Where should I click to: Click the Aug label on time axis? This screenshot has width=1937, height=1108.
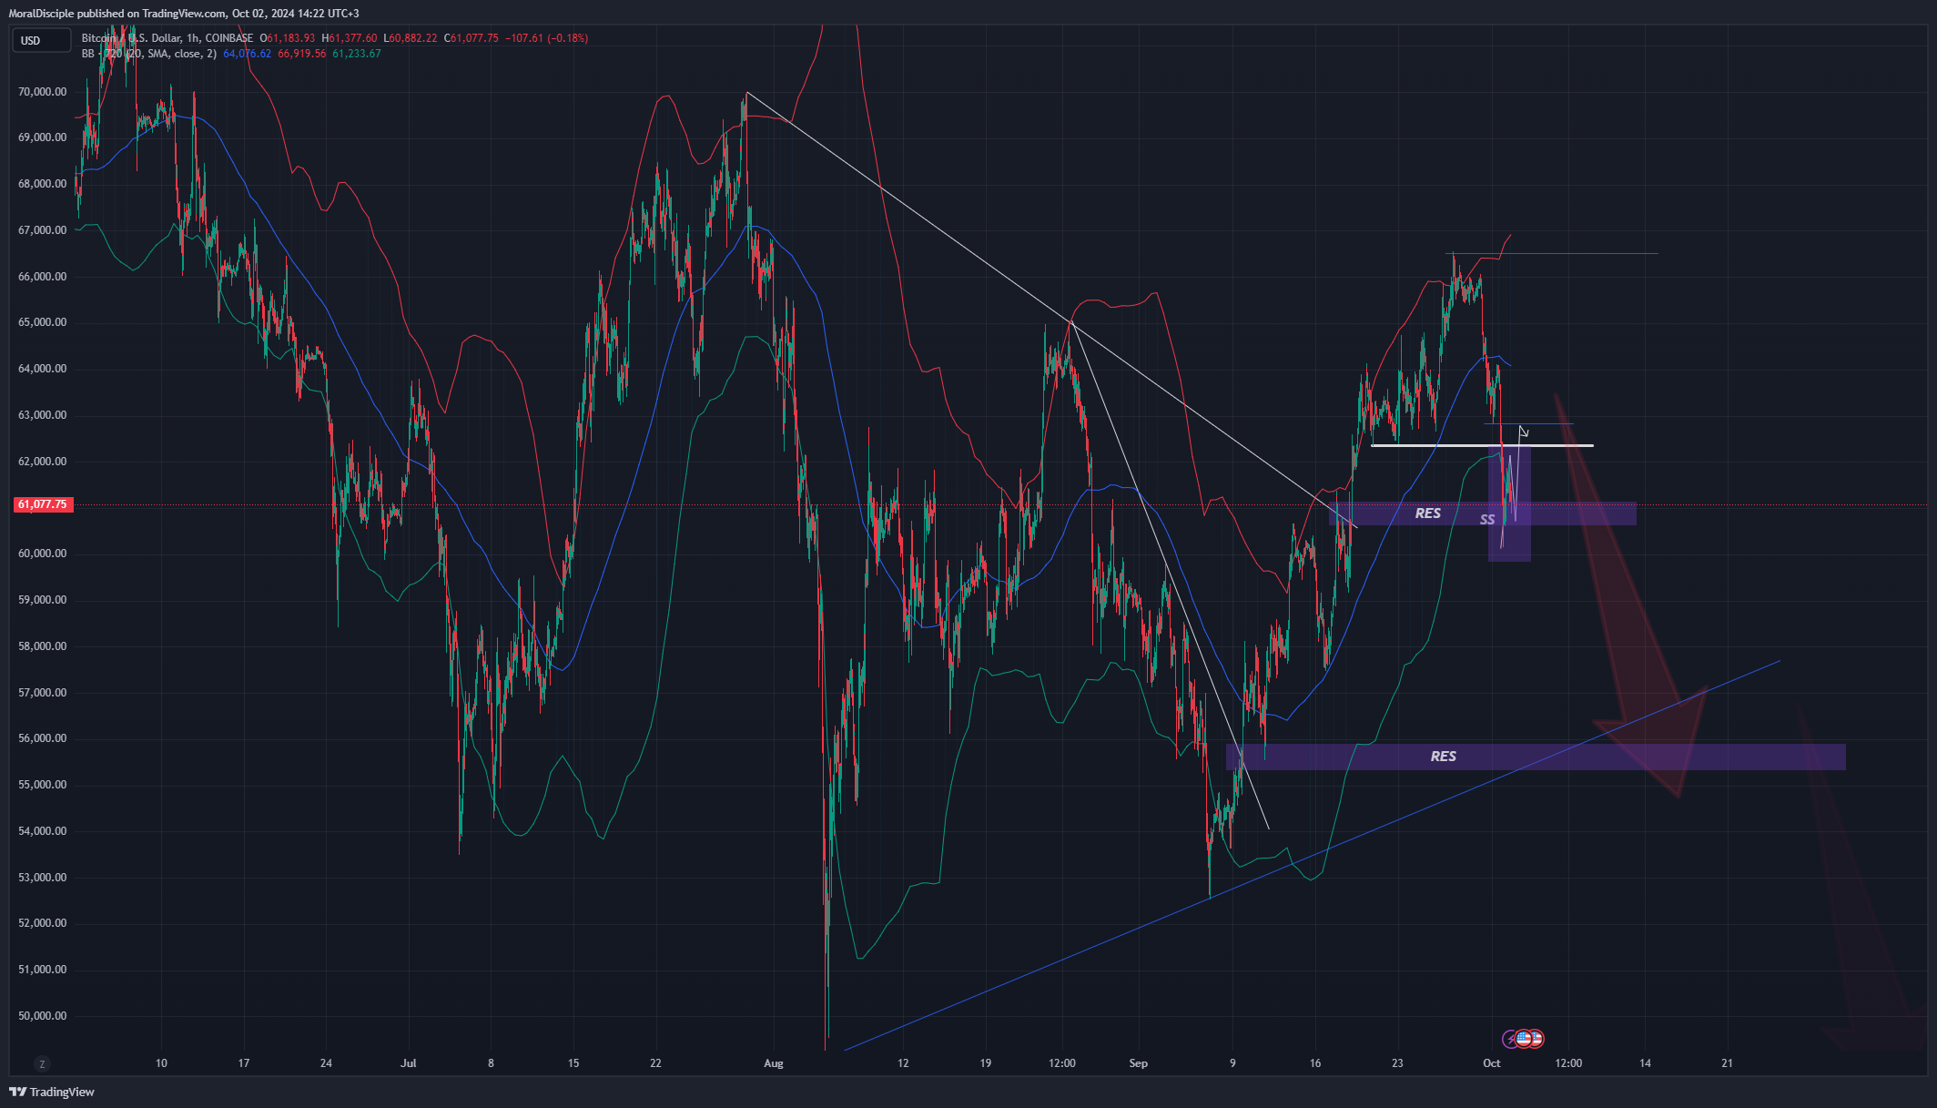click(x=774, y=1063)
